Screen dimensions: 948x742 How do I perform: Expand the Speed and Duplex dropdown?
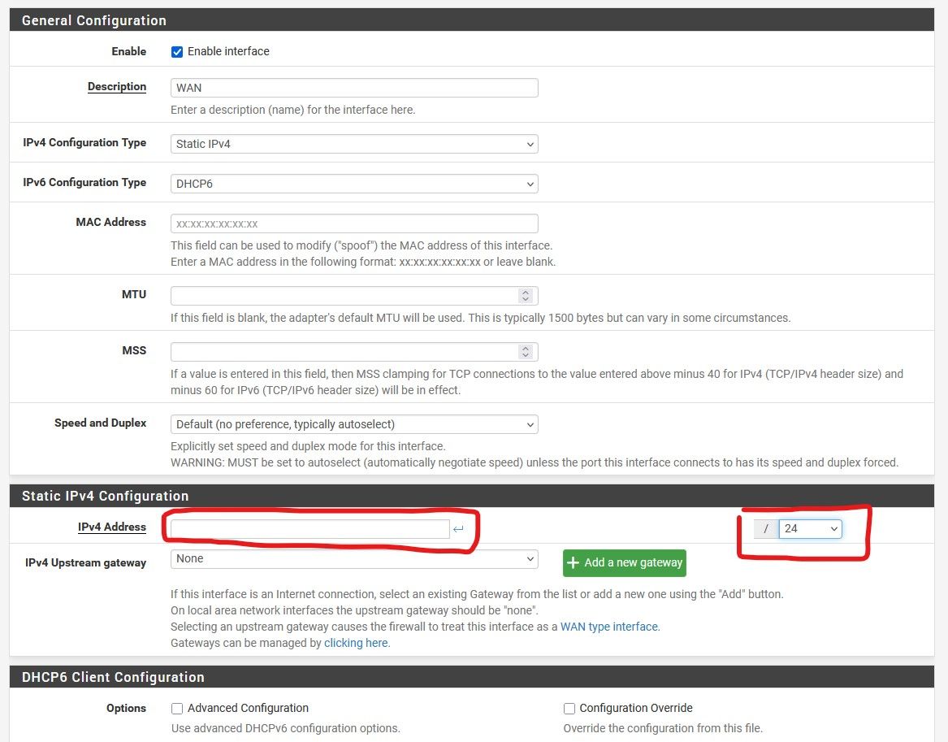click(x=354, y=424)
